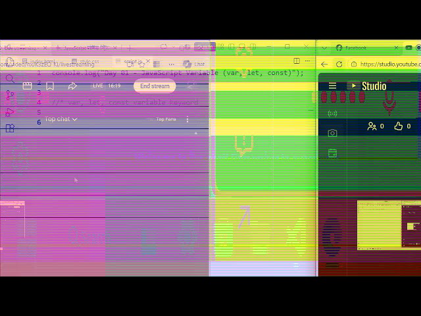The width and height of the screenshot is (421, 316).
Task: Click the share arrow icon beside LIVE
Action: click(72, 86)
